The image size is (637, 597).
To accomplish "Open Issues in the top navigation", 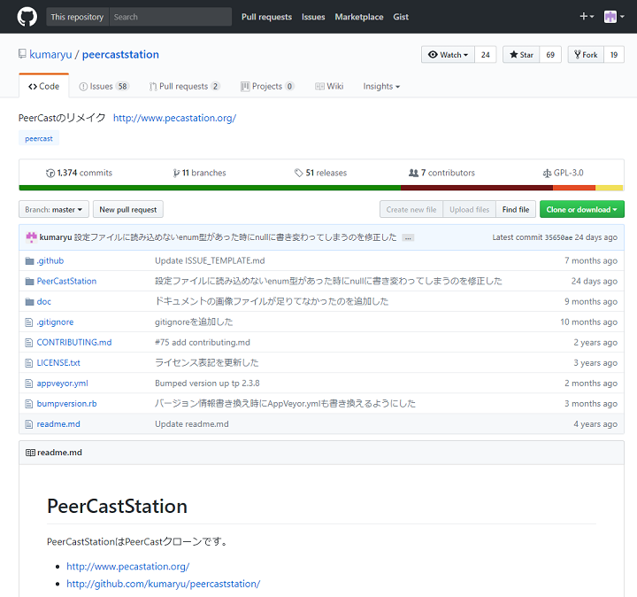I will 313,17.
